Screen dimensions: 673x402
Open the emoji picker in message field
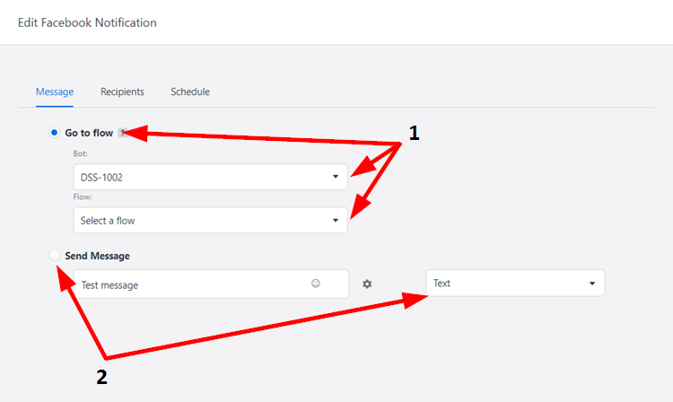[316, 284]
